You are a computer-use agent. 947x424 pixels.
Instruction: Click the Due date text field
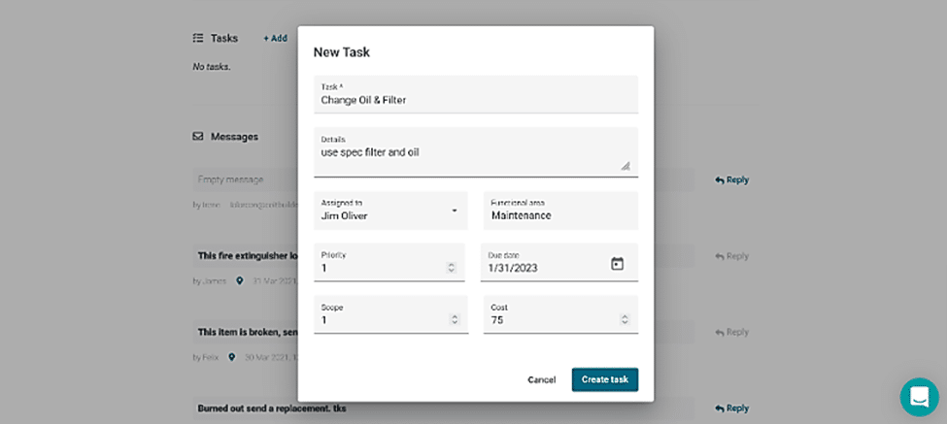(544, 268)
